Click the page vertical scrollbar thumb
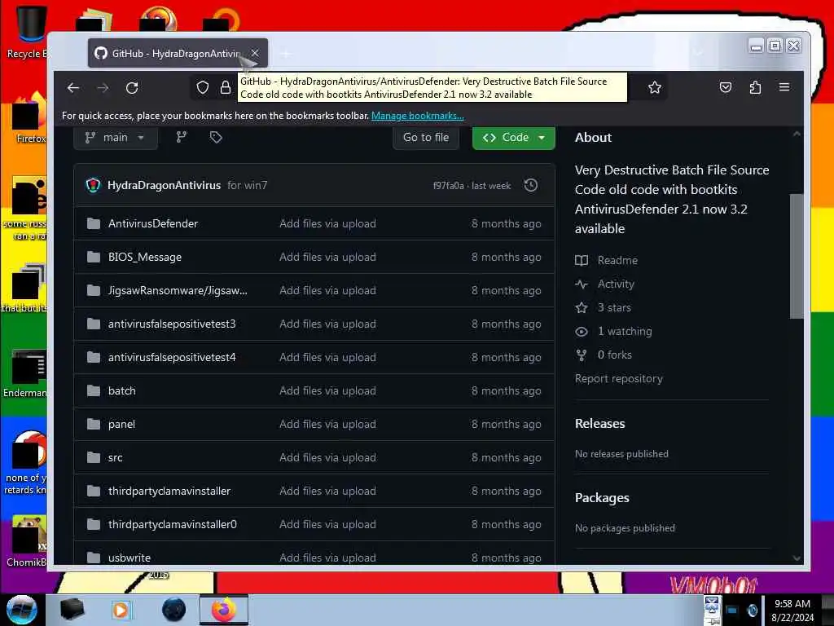Screen dimensions: 834x626 (797, 255)
